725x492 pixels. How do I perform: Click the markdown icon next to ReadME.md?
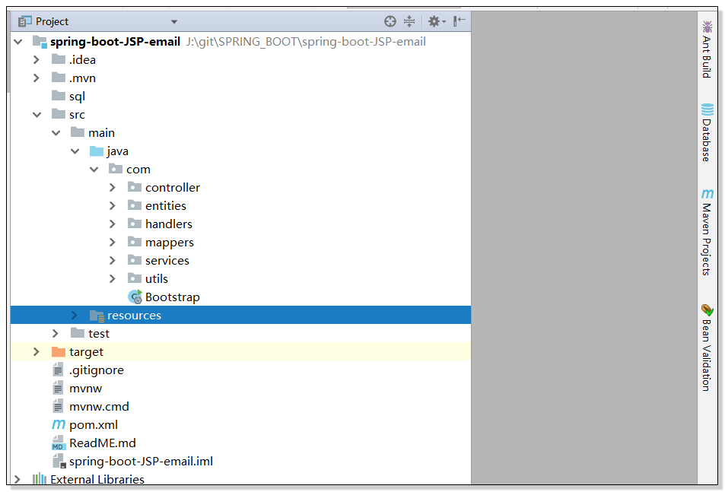[59, 443]
